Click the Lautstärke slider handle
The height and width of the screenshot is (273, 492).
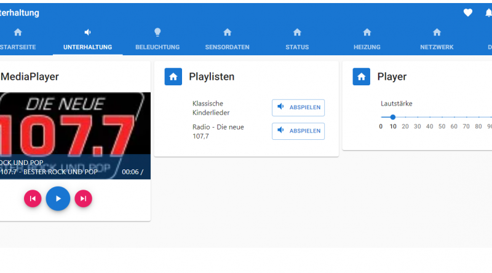point(393,117)
